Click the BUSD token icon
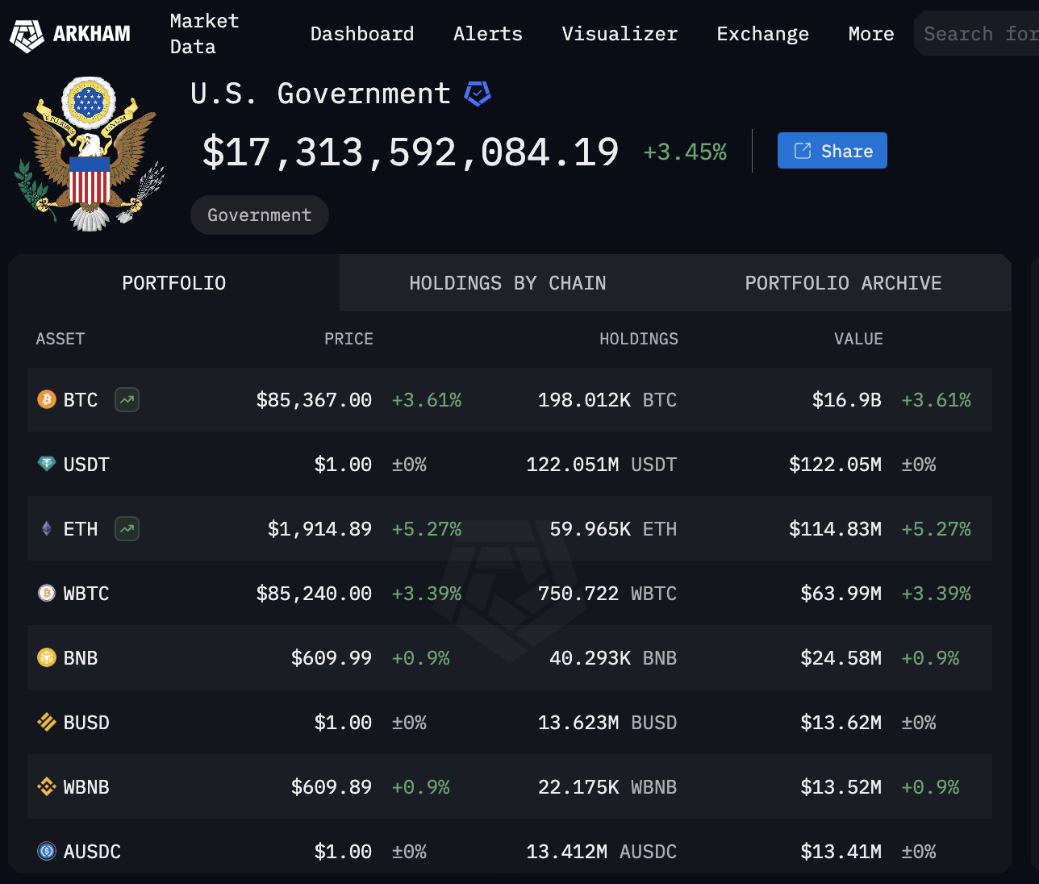 [x=47, y=722]
